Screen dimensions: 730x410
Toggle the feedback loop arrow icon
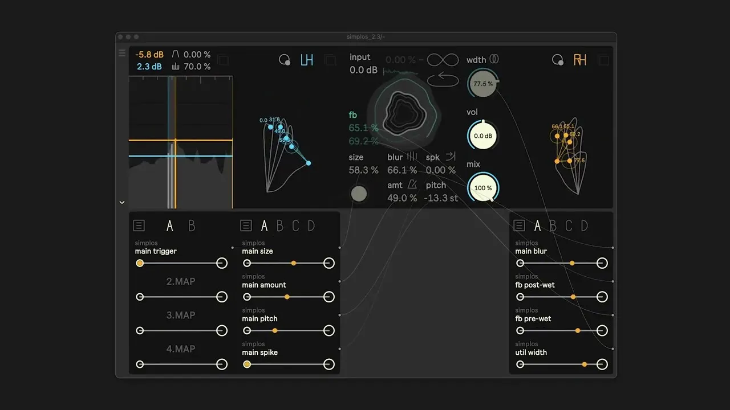tap(443, 79)
